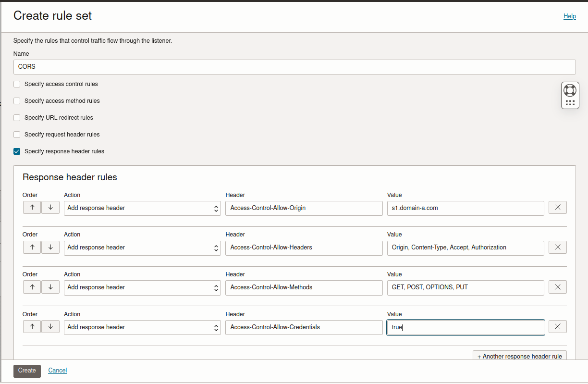The image size is (588, 384).
Task: Remove the Access-Control-Allow-Origin rule
Action: point(557,207)
